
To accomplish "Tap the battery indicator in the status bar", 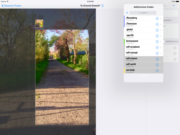I will tap(177, 2).
